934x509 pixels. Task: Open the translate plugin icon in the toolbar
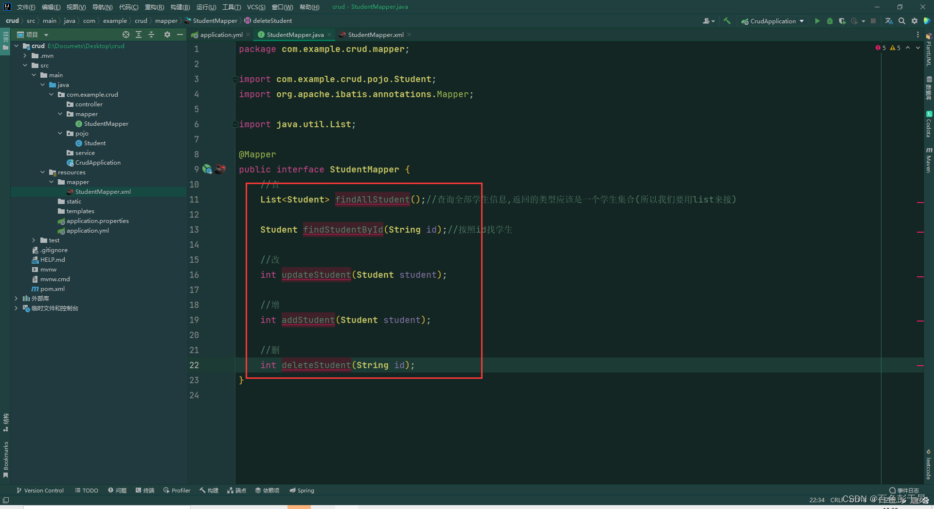(x=889, y=21)
